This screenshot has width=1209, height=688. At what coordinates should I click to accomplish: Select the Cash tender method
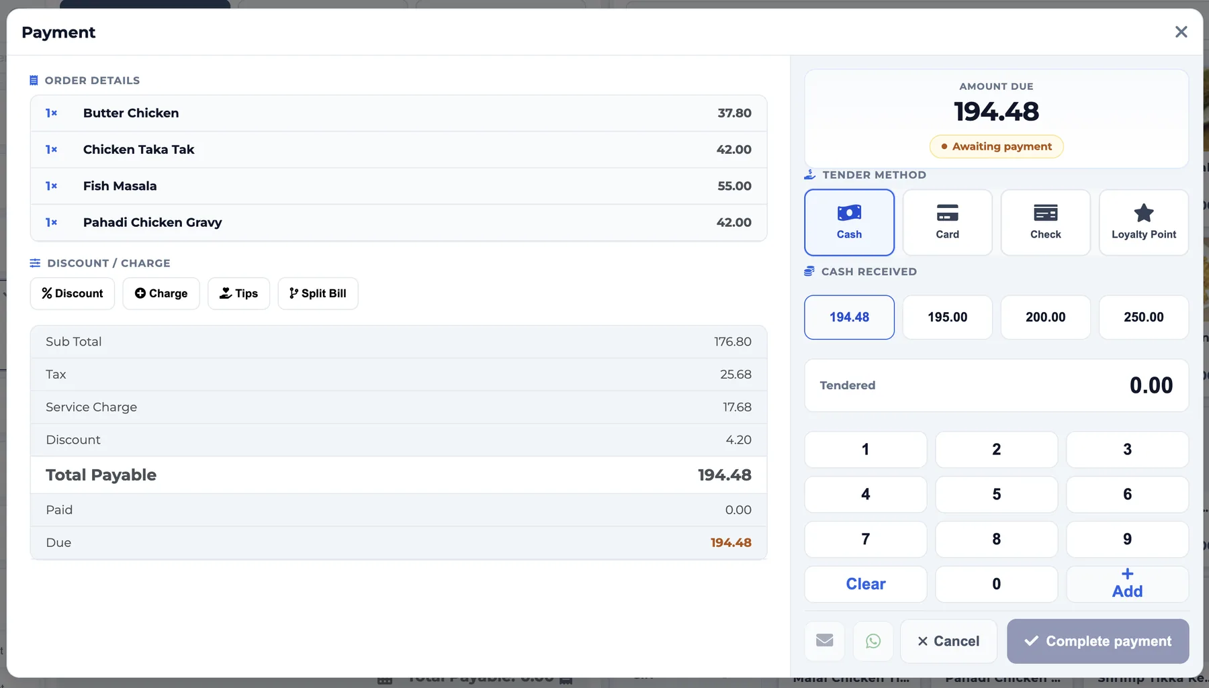[x=849, y=222]
